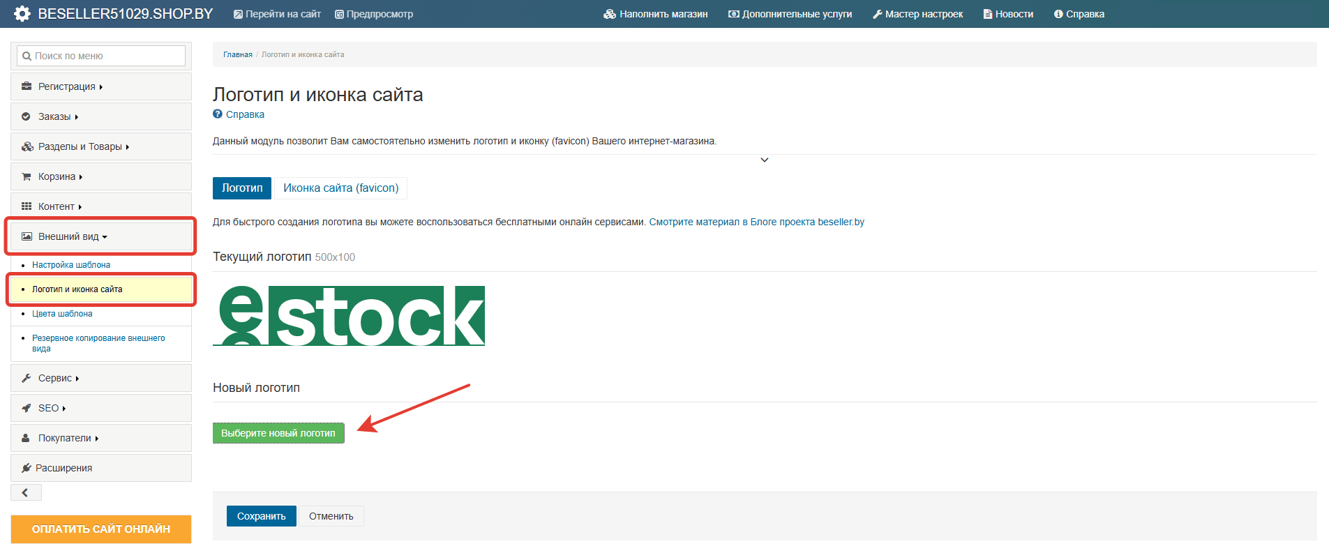The image size is (1329, 560).
Task: Open Наполнить магазин in the top bar
Action: 656,14
